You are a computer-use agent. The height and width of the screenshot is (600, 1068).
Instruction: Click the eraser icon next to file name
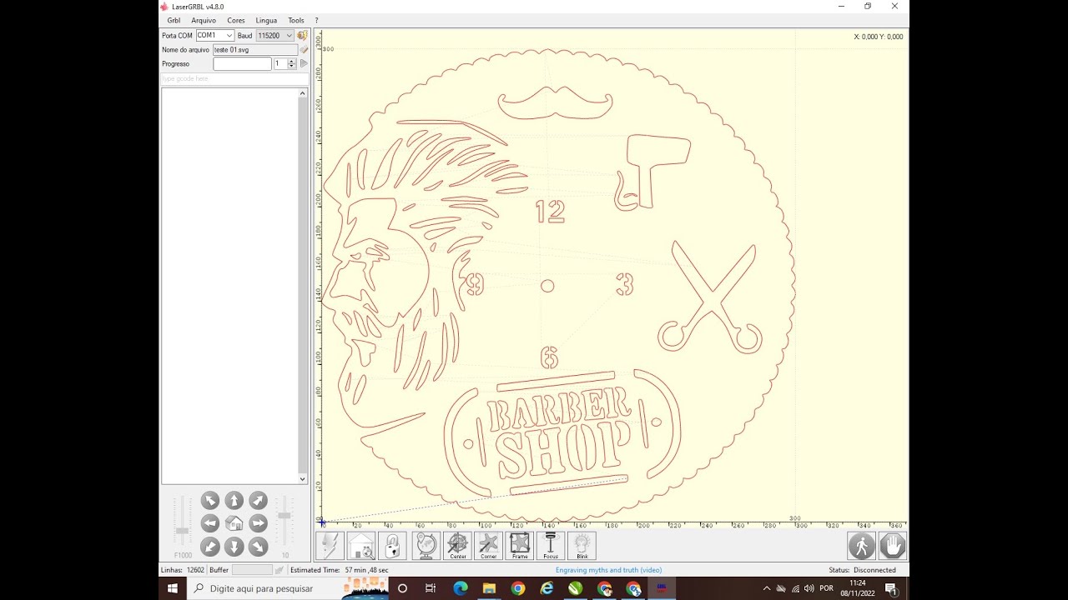click(x=304, y=50)
